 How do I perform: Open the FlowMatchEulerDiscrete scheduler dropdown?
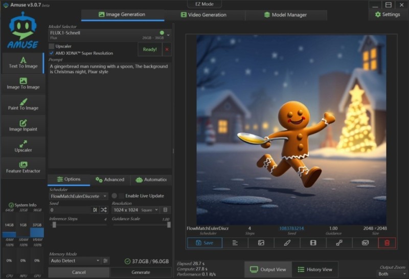pos(78,196)
